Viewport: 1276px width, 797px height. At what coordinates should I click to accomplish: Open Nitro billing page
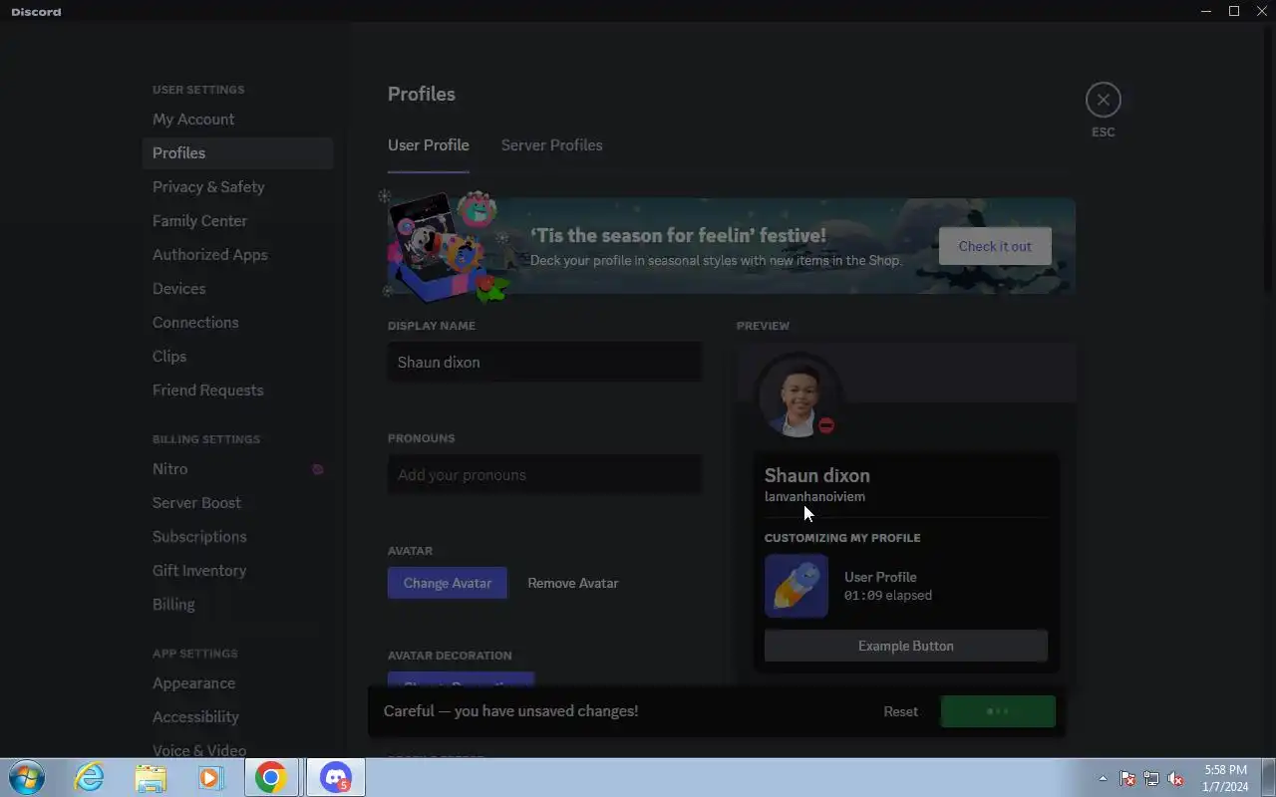pyautogui.click(x=237, y=468)
